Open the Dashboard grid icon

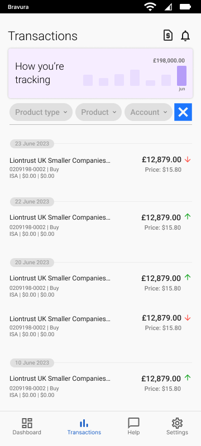pyautogui.click(x=27, y=423)
